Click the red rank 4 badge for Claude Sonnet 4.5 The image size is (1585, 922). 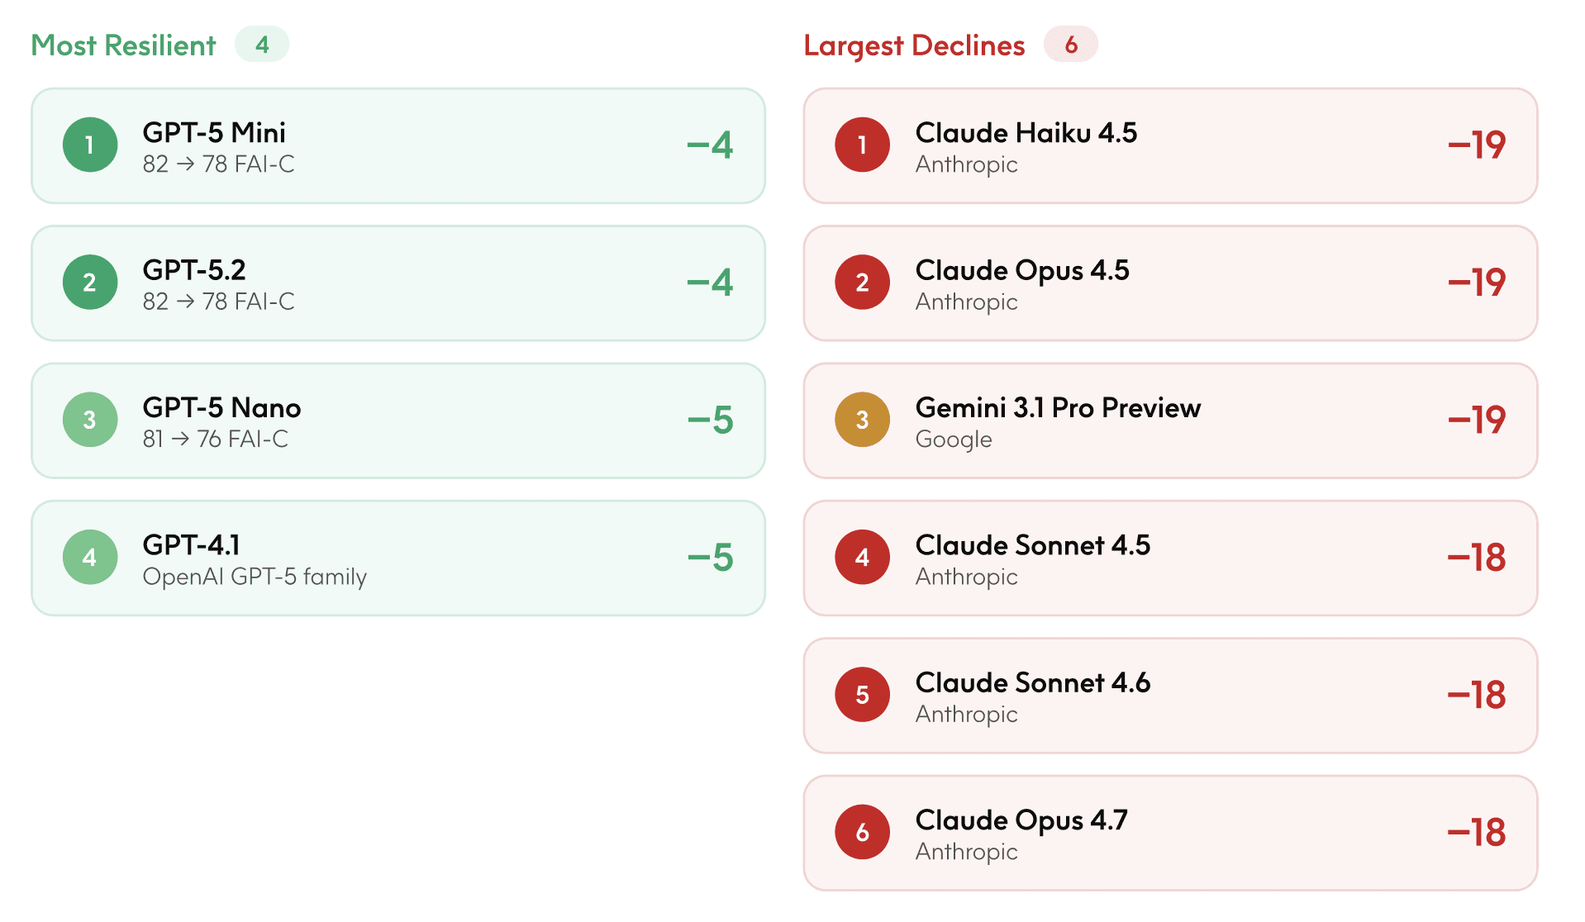click(863, 558)
